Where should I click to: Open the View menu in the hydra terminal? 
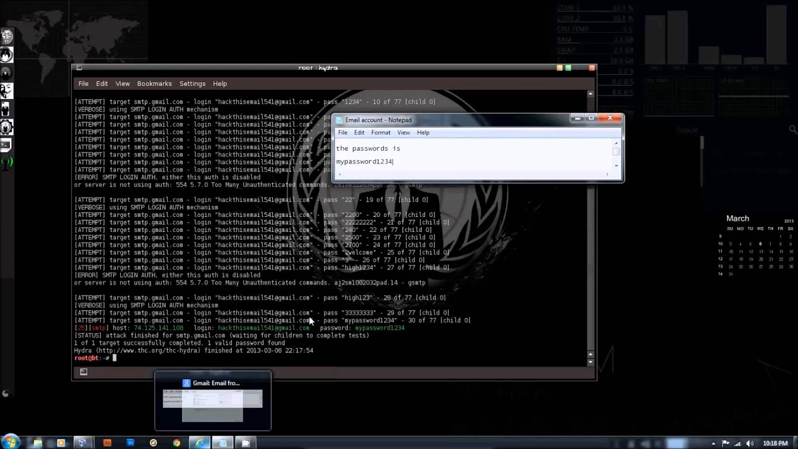click(x=122, y=84)
